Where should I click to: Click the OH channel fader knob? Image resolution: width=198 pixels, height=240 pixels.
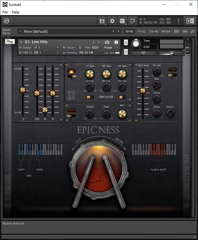pos(37,93)
